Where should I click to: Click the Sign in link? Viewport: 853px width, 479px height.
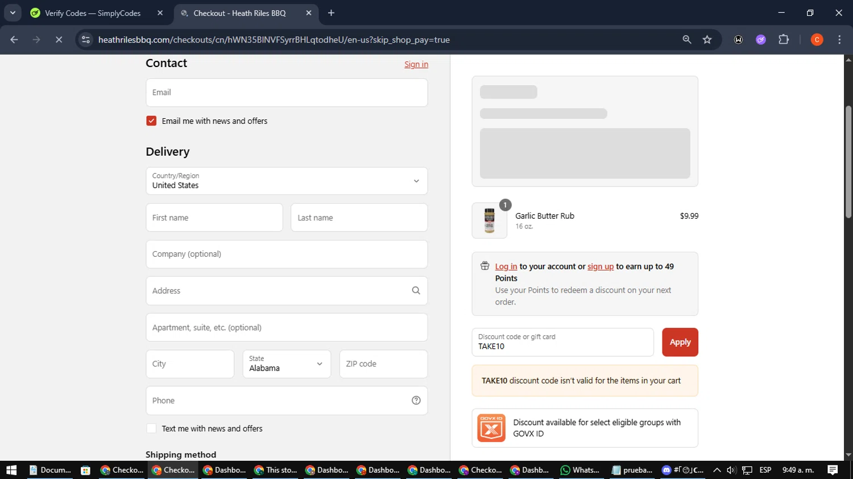click(416, 64)
